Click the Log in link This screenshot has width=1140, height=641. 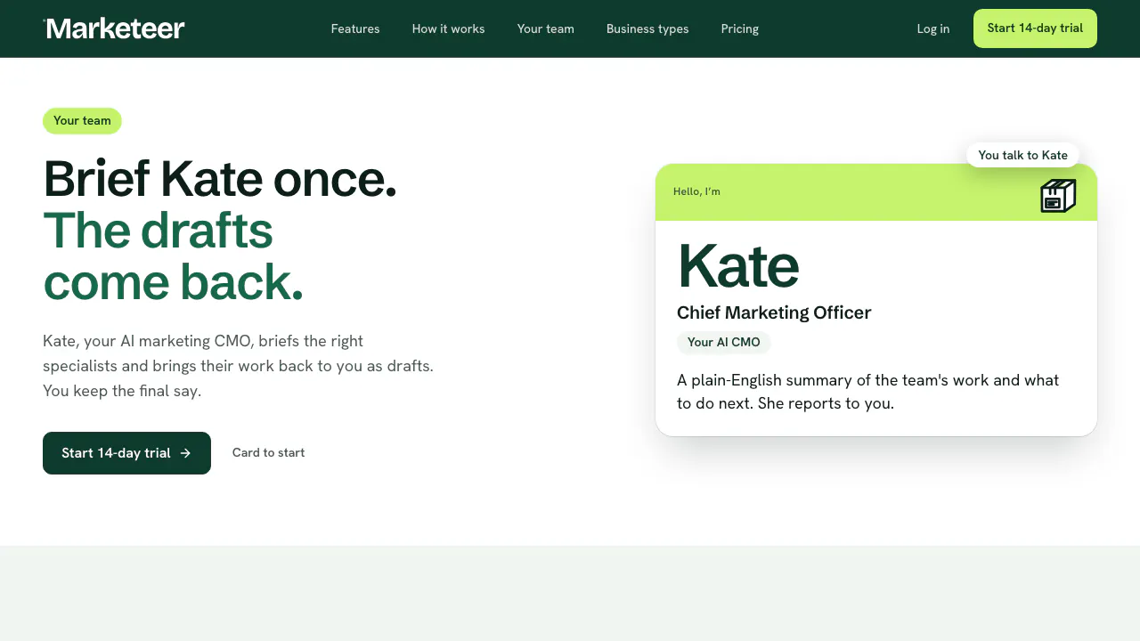pos(933,28)
